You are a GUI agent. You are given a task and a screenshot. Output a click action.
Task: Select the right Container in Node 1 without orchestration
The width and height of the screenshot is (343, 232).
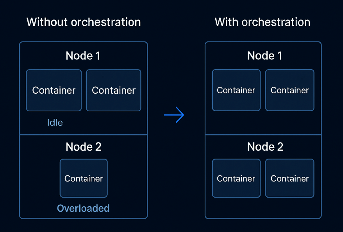click(x=114, y=90)
